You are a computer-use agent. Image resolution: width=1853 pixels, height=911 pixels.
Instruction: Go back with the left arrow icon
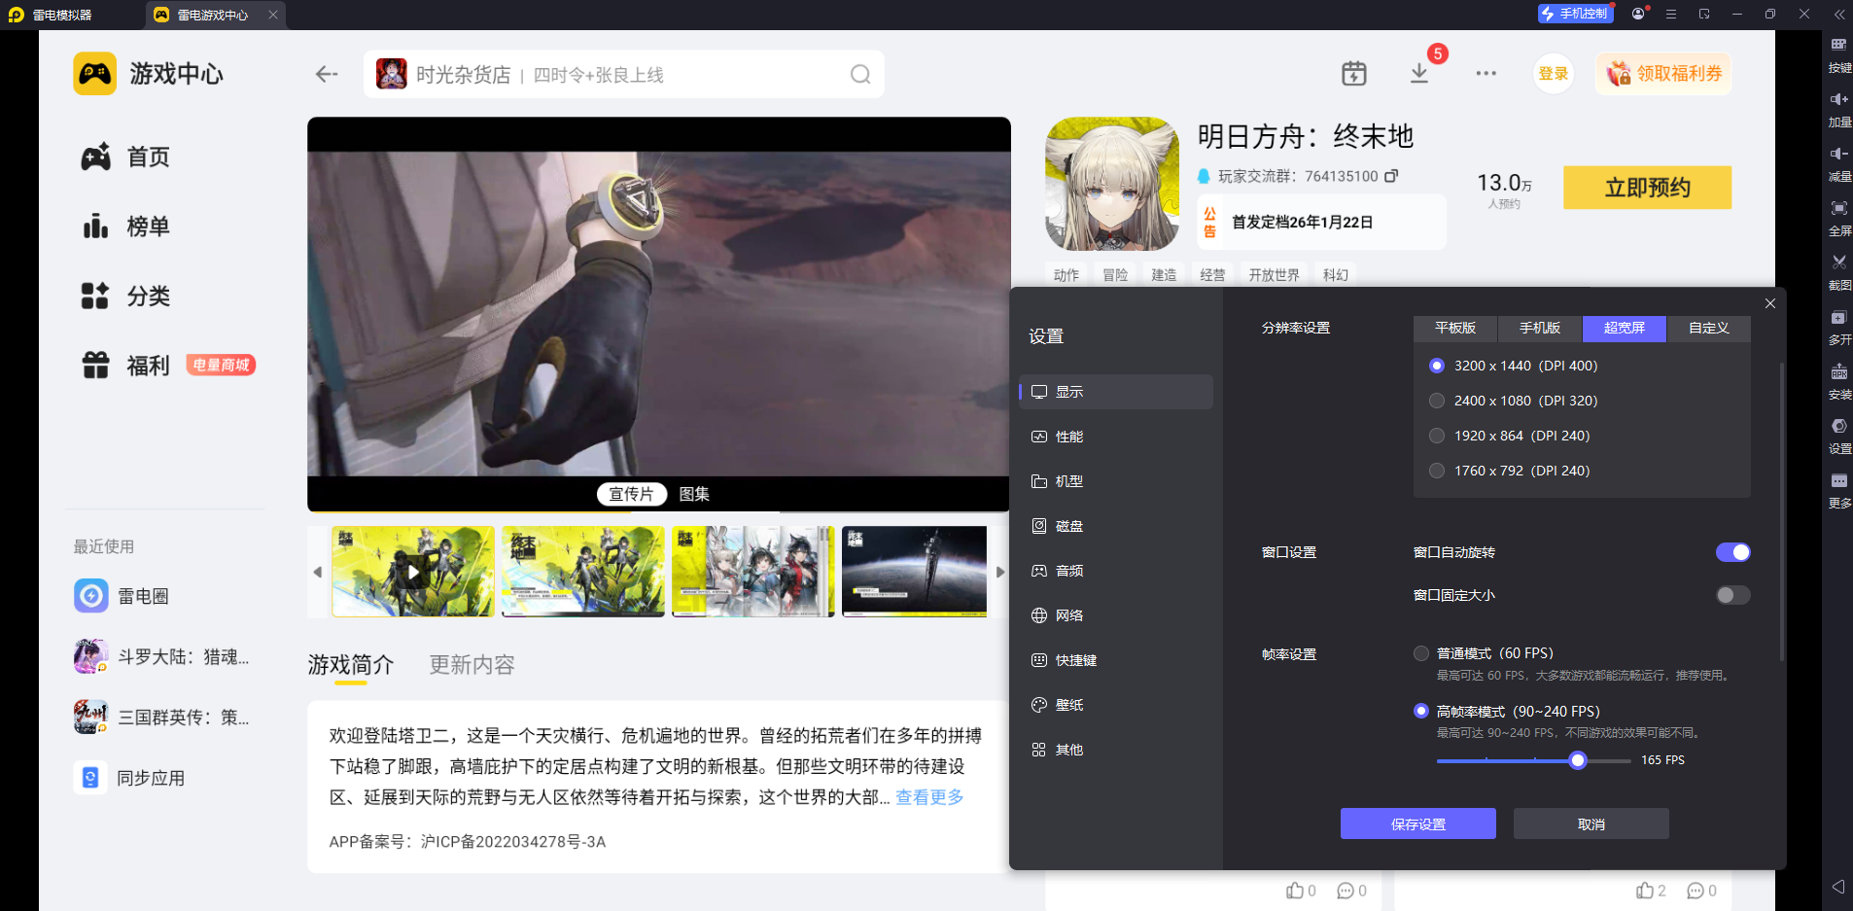coord(327,74)
